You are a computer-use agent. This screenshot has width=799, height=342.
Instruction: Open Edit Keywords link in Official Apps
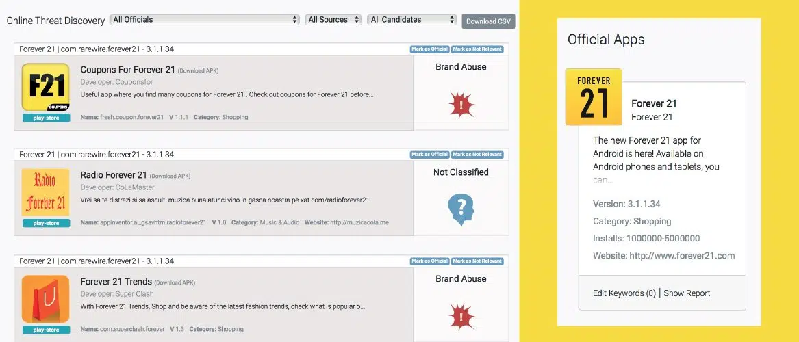point(624,293)
